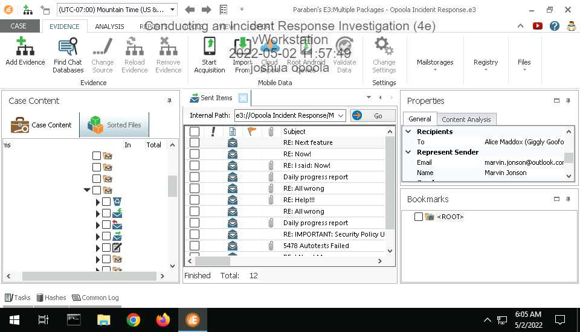Open the Windows Start menu
The height and width of the screenshot is (332, 580).
tap(14, 320)
